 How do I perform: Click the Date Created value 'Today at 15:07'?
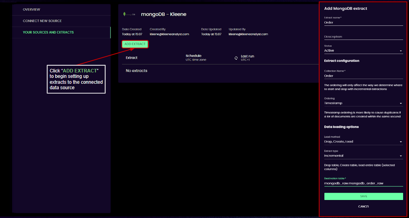click(x=132, y=34)
